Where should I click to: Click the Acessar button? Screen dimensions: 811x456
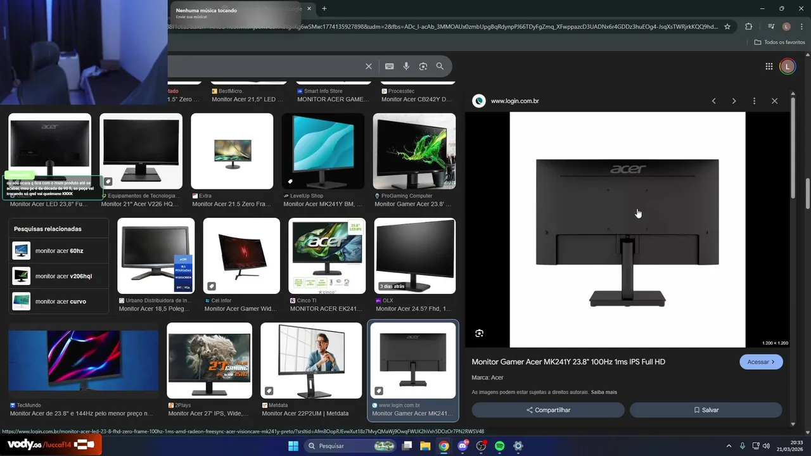(x=761, y=362)
